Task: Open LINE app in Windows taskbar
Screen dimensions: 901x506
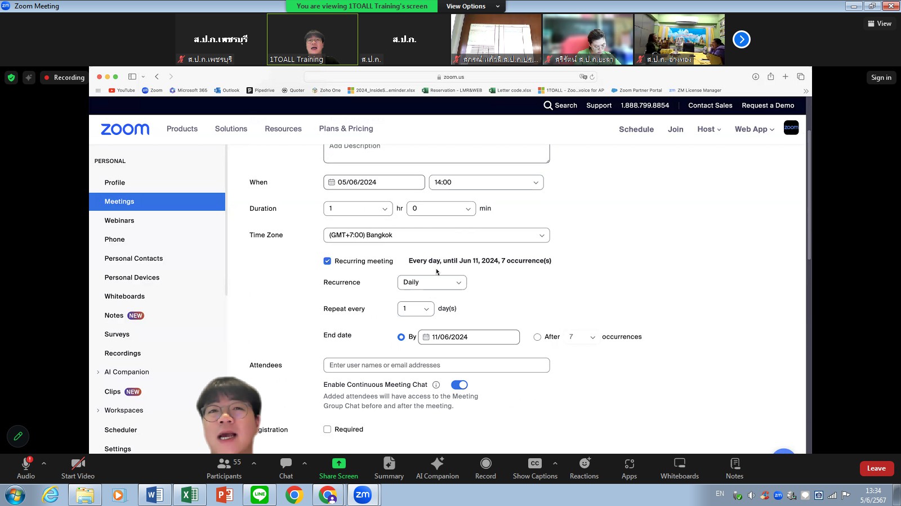Action: coord(260,495)
